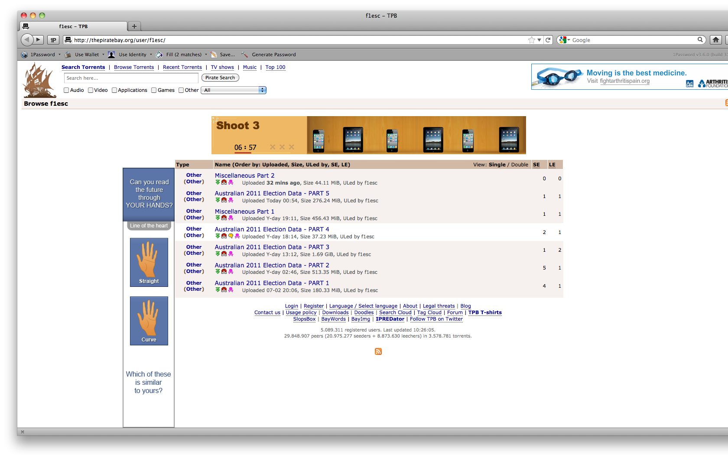728x455 pixels.
Task: Click the browser Back arrow button
Action: coord(27,40)
